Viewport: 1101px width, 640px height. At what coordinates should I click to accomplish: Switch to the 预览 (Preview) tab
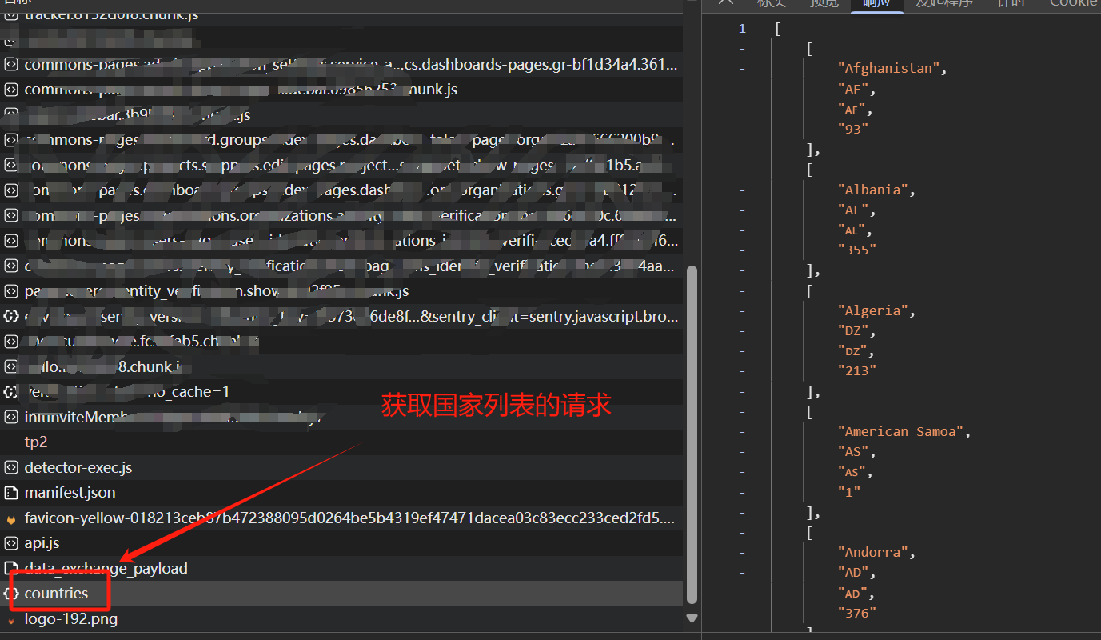[824, 3]
